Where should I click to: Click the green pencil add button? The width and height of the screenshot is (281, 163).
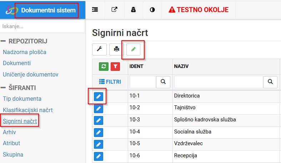133,49
